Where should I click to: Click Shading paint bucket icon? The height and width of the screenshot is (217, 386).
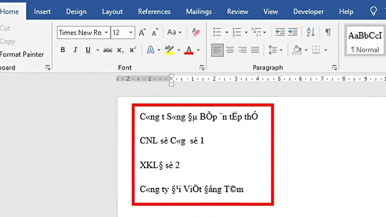pyautogui.click(x=297, y=50)
